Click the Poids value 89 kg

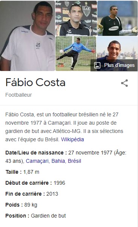click(x=31, y=205)
